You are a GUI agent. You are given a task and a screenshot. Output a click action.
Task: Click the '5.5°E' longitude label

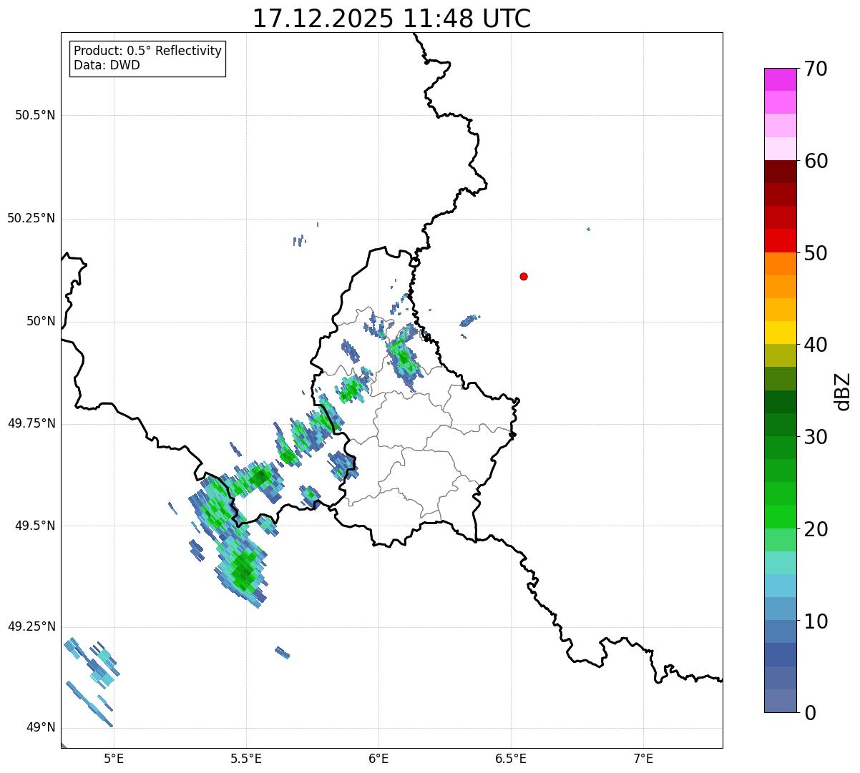point(246,758)
